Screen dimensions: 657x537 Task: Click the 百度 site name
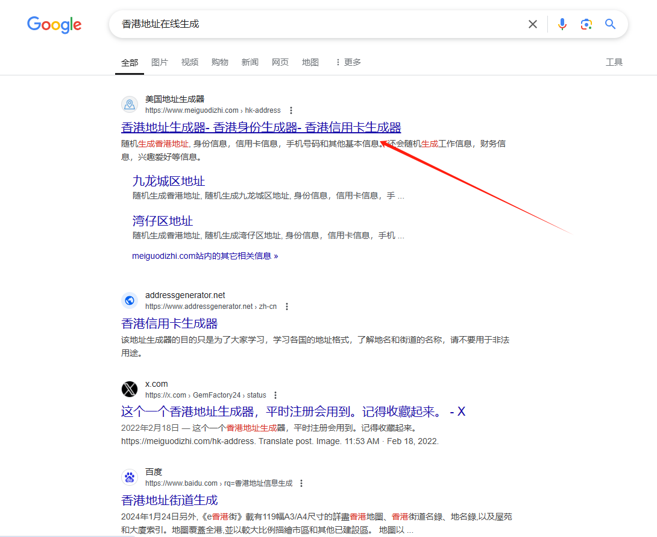coord(154,472)
